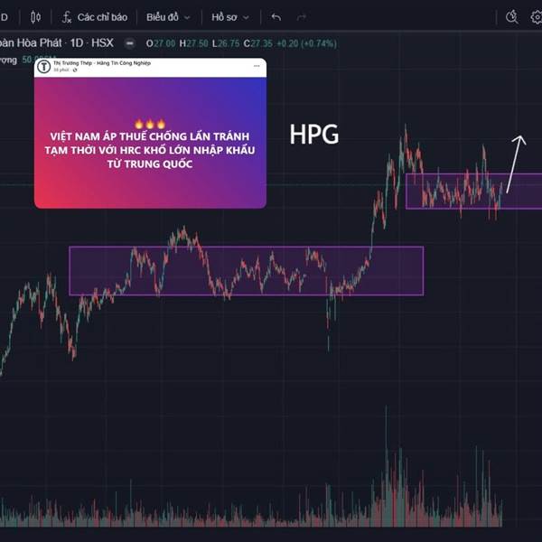Open chart settings gear
Screen dimensions: 542x542
point(537,17)
